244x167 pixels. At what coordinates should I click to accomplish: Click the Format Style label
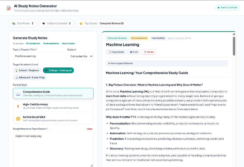(20, 85)
